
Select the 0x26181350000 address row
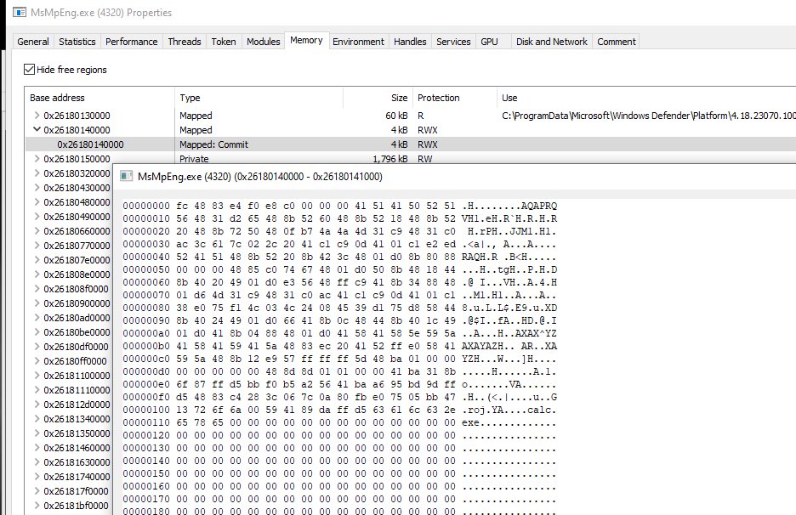tap(77, 433)
